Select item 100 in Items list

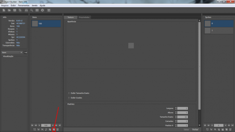point(46,24)
